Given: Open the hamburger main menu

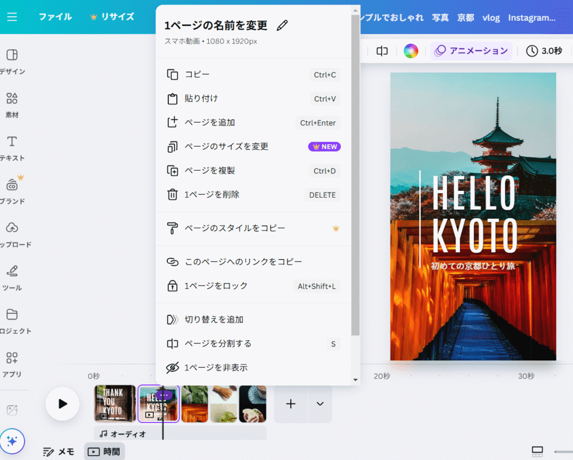Looking at the screenshot, I should coord(12,17).
